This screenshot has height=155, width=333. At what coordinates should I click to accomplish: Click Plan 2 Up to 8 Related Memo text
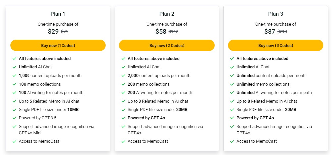(158, 101)
